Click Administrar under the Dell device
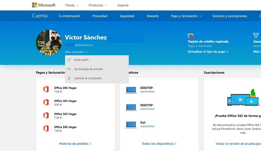Screen dimensions: 261x151 (x=147, y=126)
